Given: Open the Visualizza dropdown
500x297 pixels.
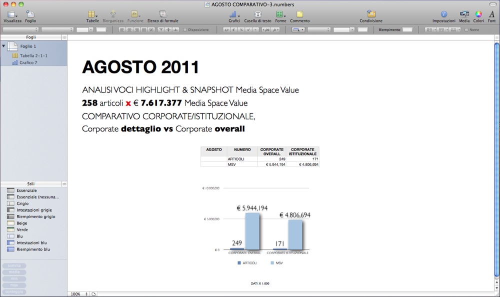Looking at the screenshot, I should [x=12, y=14].
